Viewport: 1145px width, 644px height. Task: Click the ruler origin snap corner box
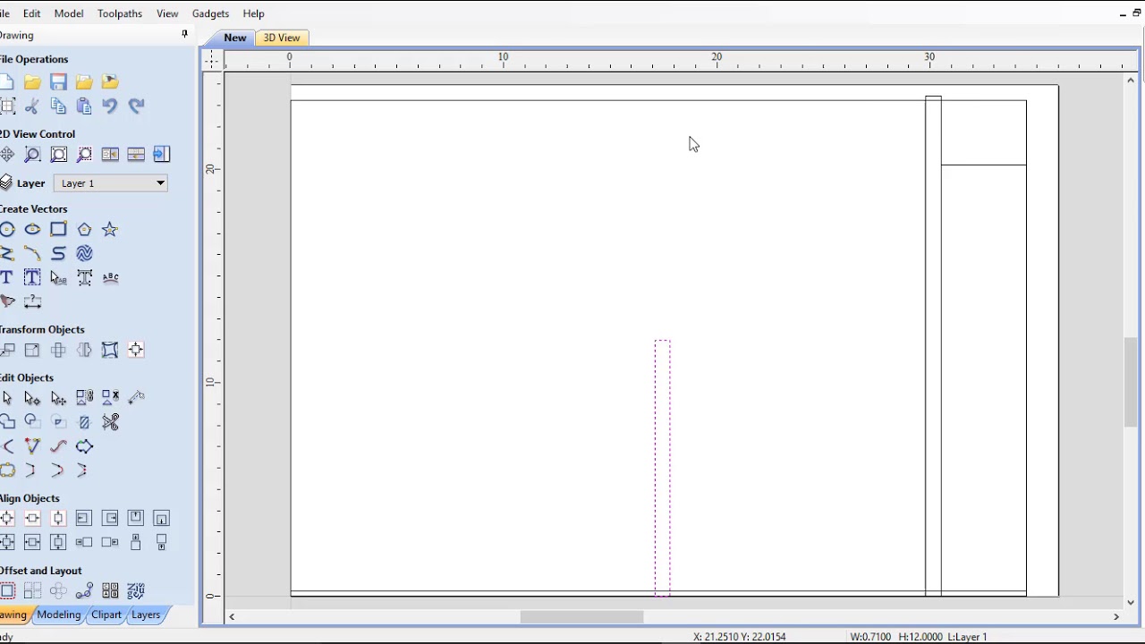(x=212, y=60)
